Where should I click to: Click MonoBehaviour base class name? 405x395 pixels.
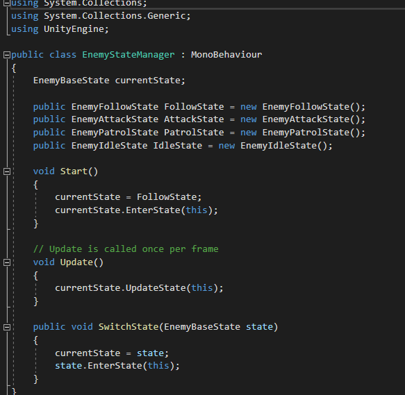(226, 54)
